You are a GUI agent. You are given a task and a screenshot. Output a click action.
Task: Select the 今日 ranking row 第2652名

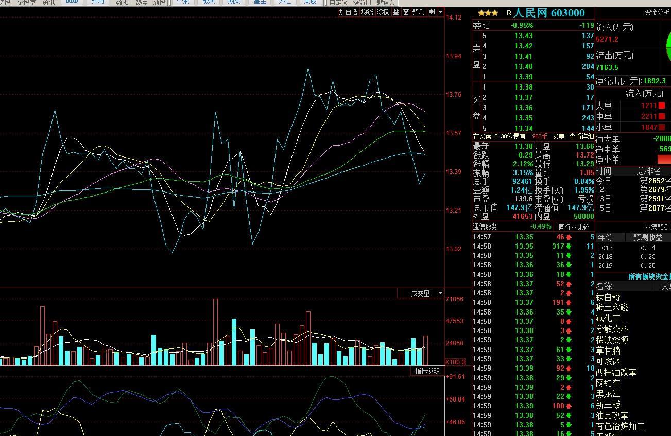633,181
